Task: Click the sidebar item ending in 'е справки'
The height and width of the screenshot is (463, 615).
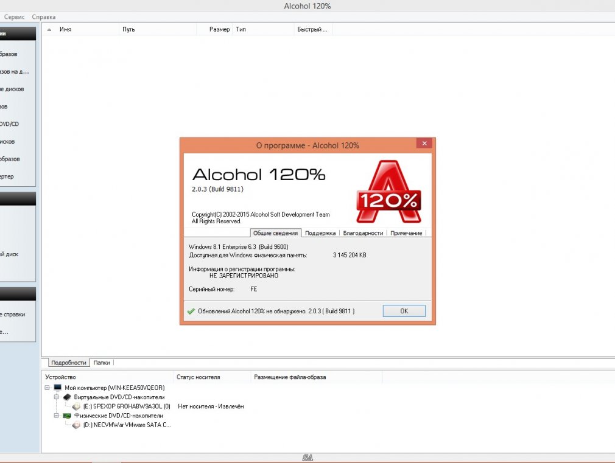Action: (x=13, y=315)
